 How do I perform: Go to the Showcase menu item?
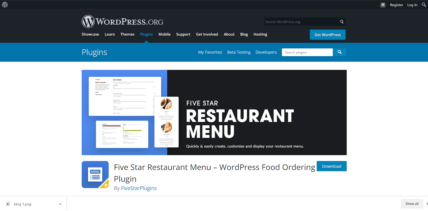pyautogui.click(x=90, y=34)
